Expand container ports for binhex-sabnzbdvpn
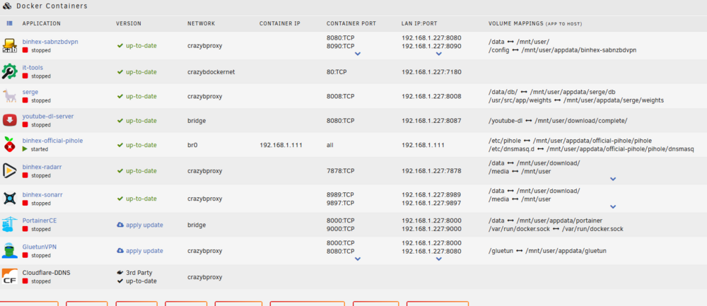 click(x=358, y=54)
